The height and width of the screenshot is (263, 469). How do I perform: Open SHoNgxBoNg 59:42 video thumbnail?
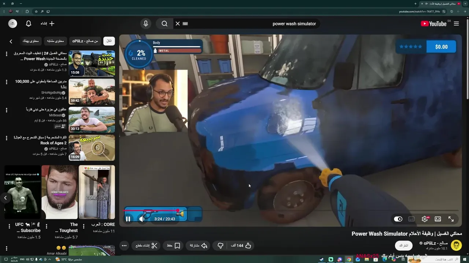coord(92,92)
